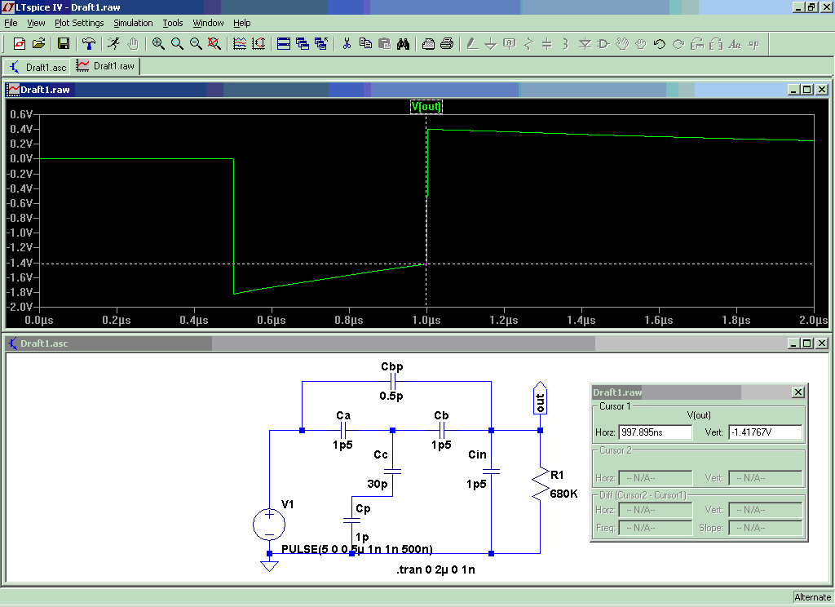Viewport: 835px width, 607px height.
Task: Open the Simulation menu
Action: (x=133, y=23)
